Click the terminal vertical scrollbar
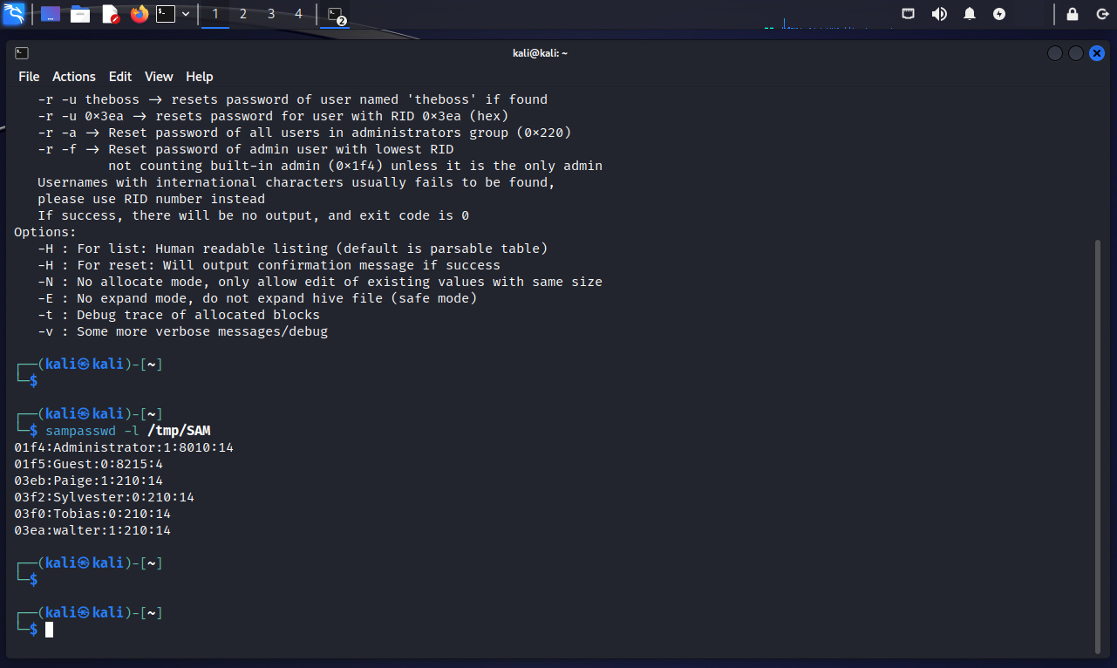1117x668 pixels. coord(1098,445)
